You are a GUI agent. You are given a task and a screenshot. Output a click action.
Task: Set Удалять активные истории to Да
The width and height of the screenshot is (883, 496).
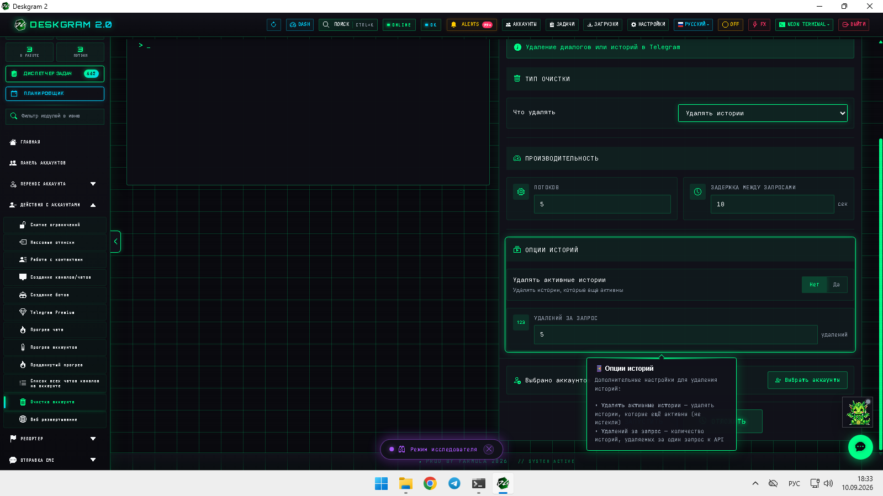click(x=837, y=285)
